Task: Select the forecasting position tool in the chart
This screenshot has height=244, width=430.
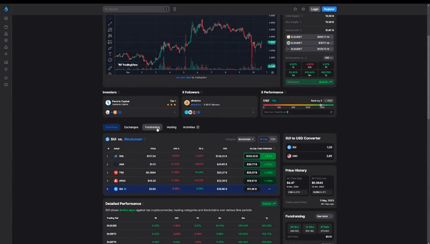Action: click(x=110, y=42)
